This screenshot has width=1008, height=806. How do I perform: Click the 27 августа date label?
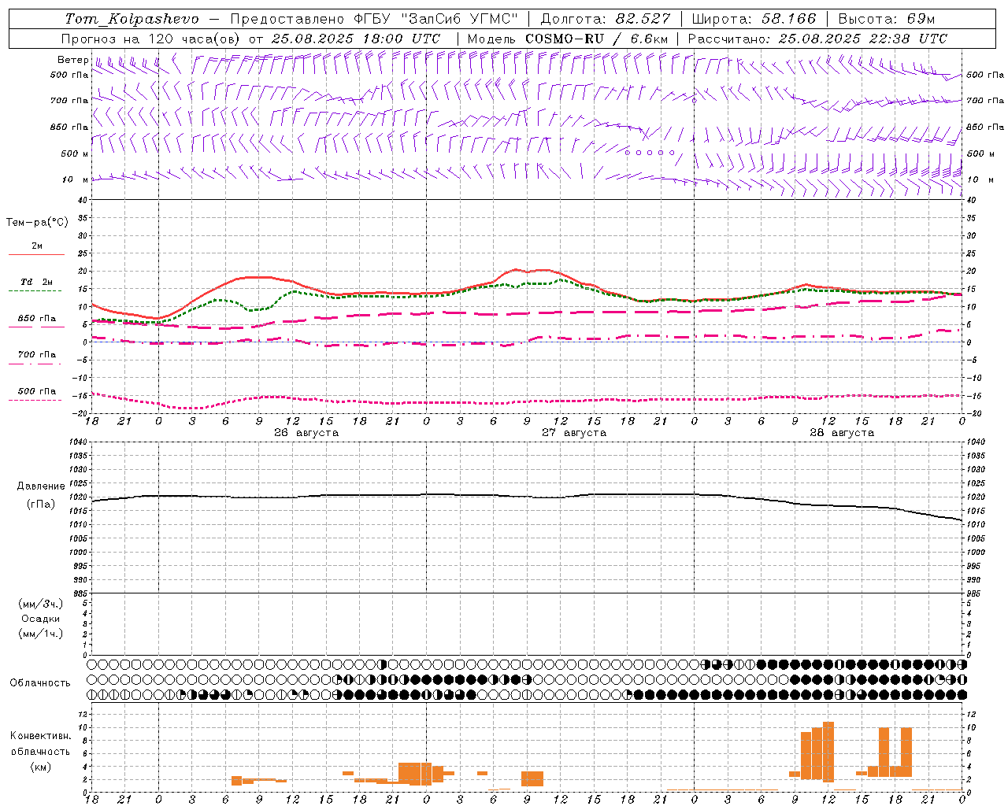tap(574, 433)
